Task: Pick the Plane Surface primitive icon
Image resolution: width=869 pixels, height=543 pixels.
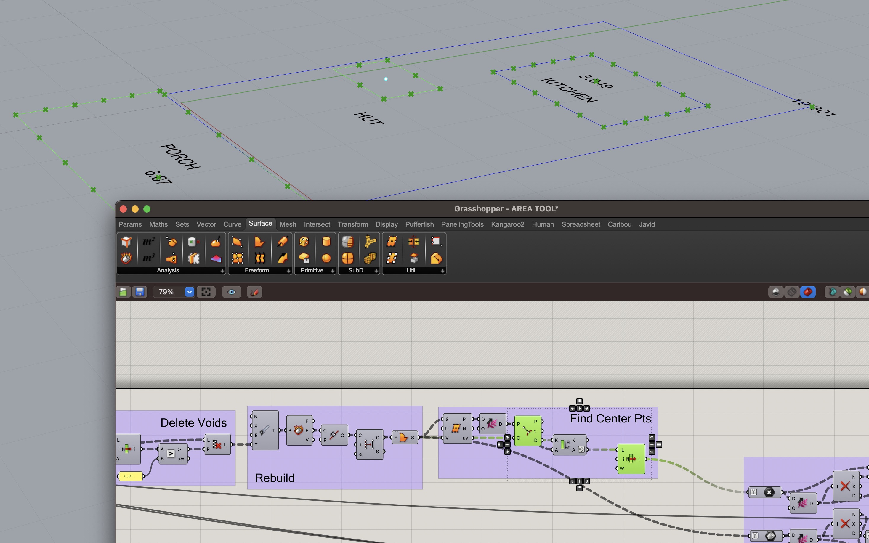Action: 304,258
